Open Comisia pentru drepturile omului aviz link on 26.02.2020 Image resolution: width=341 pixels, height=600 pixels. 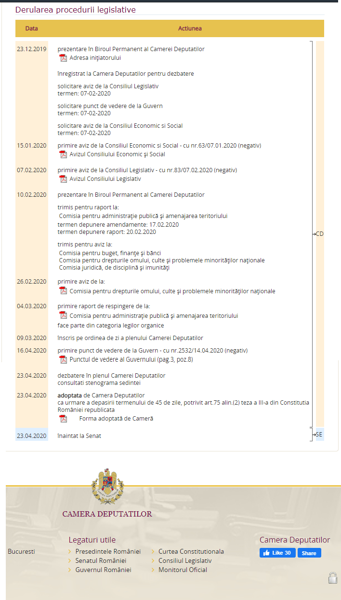tap(172, 291)
